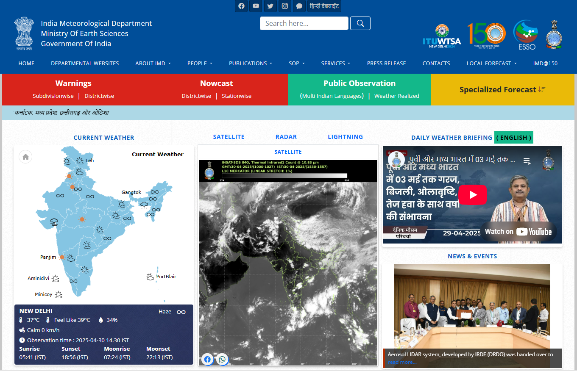Click the ENGLISH briefing button
Viewport: 577px width, 371px height.
pyautogui.click(x=514, y=137)
